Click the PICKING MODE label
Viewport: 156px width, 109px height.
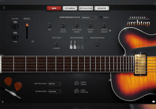click(x=41, y=91)
